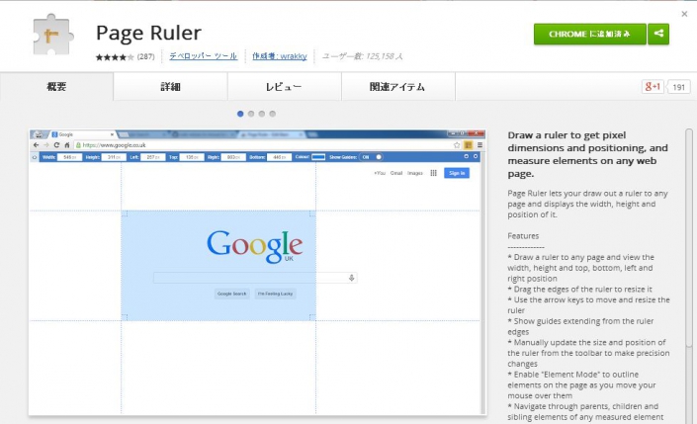
Task: Click the microphone icon in the Google search box
Action: click(351, 278)
